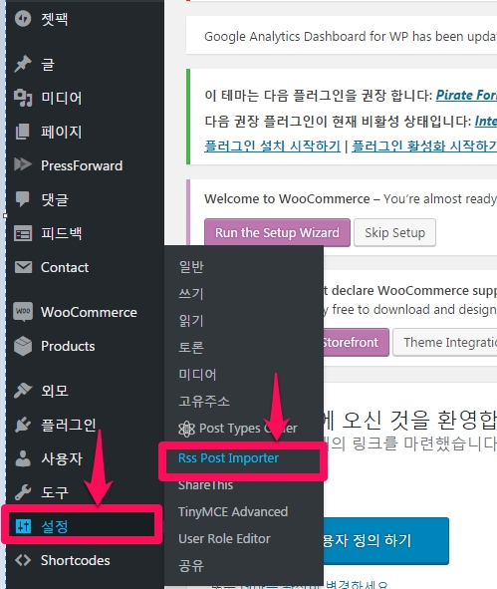The height and width of the screenshot is (589, 497).
Task: Select 고유주소 in settings submenu
Action: pos(204,401)
